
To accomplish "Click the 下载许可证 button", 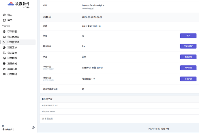I will (x=188, y=46).
